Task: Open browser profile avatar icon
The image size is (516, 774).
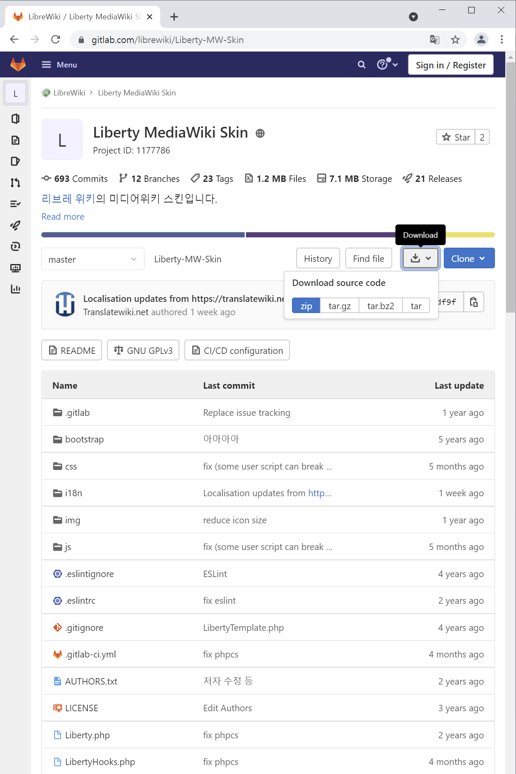Action: [x=481, y=40]
